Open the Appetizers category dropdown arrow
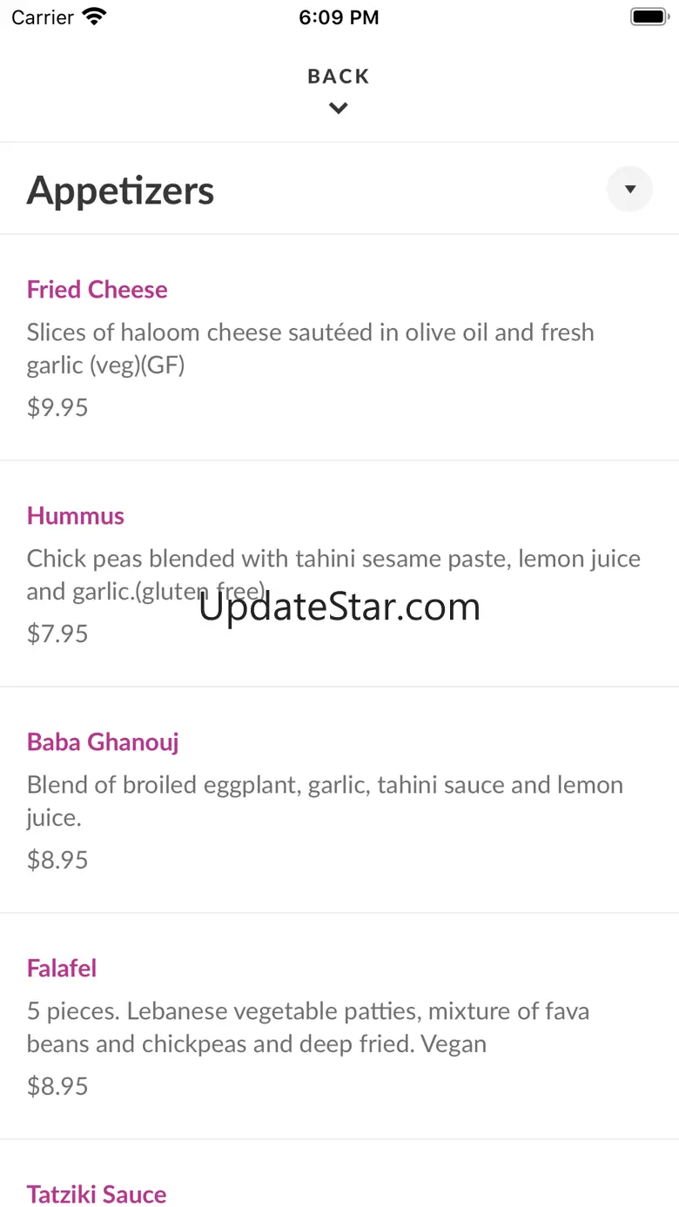Screen dimensions: 679x1207 coord(629,189)
